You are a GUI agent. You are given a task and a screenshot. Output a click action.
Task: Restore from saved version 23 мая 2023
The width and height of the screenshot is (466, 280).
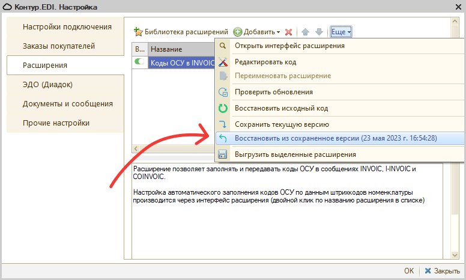click(340, 138)
